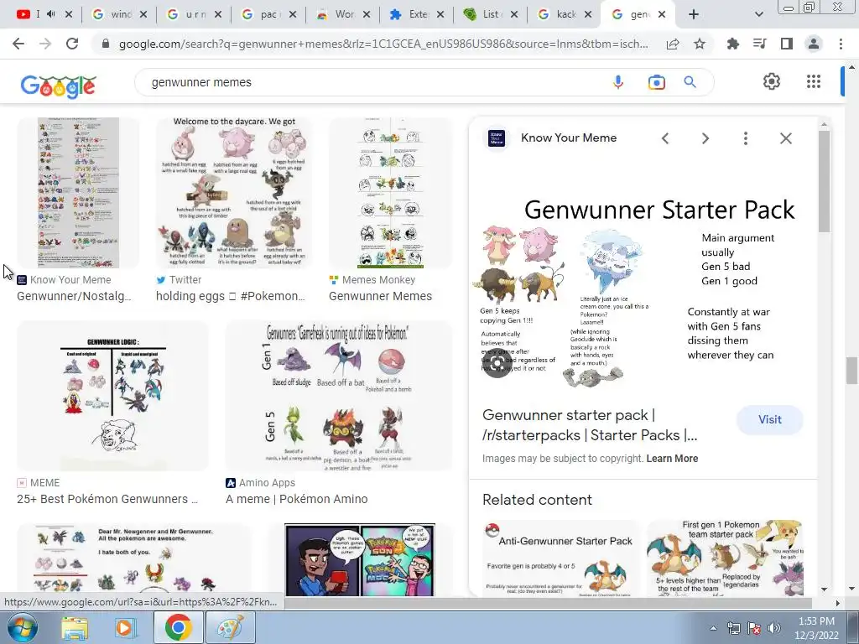The height and width of the screenshot is (644, 859).
Task: Select rage-face Pokémon Memes Monkey thumbnail
Action: [390, 193]
